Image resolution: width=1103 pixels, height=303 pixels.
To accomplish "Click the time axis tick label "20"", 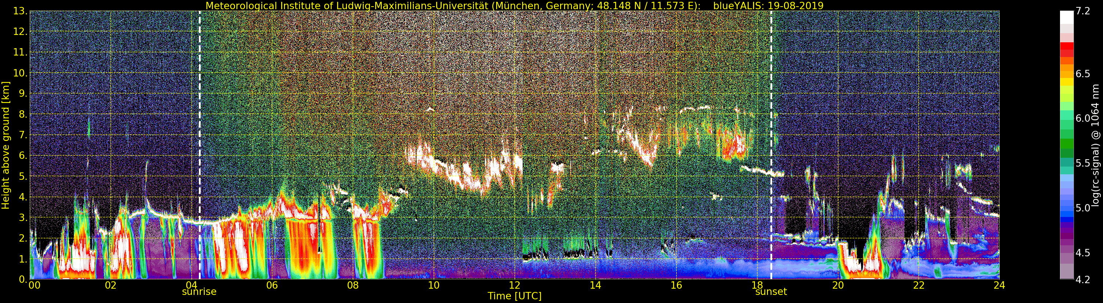I will coord(838,285).
